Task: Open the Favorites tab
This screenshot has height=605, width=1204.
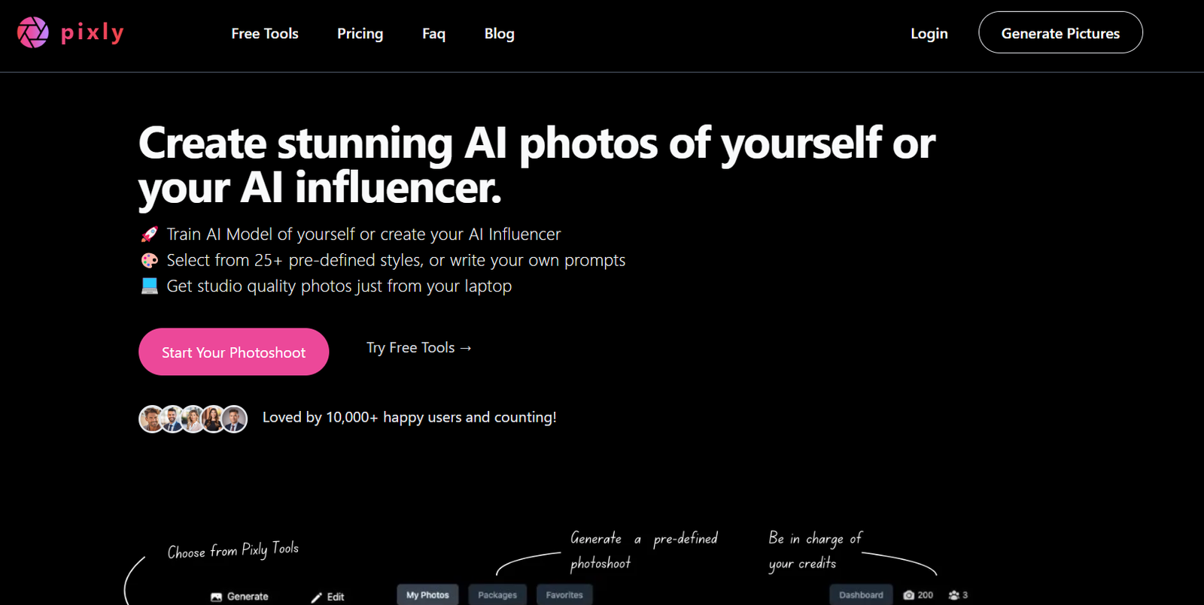Action: click(x=564, y=595)
